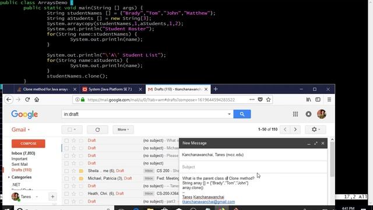The width and height of the screenshot is (373, 210).
Task: Bookmark this page with star icon
Action: 268,100
